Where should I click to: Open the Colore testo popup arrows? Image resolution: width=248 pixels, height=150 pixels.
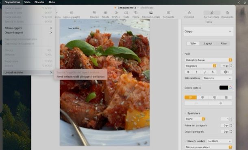pyautogui.click(x=200, y=88)
